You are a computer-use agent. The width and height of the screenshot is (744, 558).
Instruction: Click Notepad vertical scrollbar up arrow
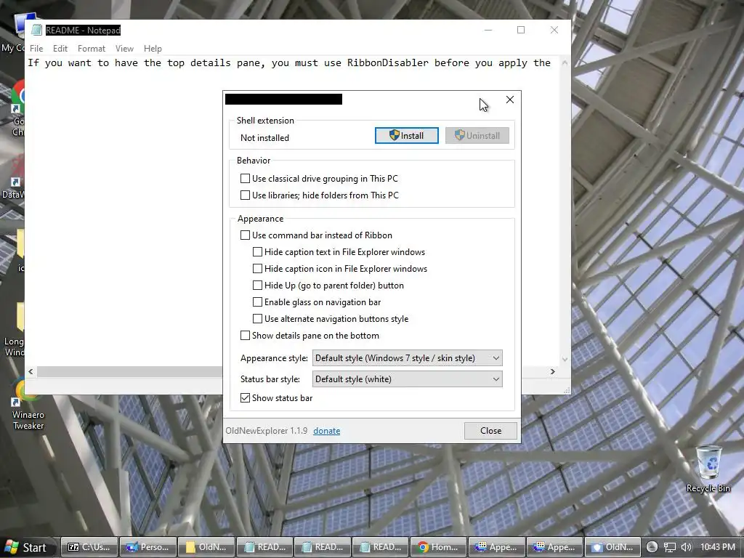pyautogui.click(x=565, y=62)
